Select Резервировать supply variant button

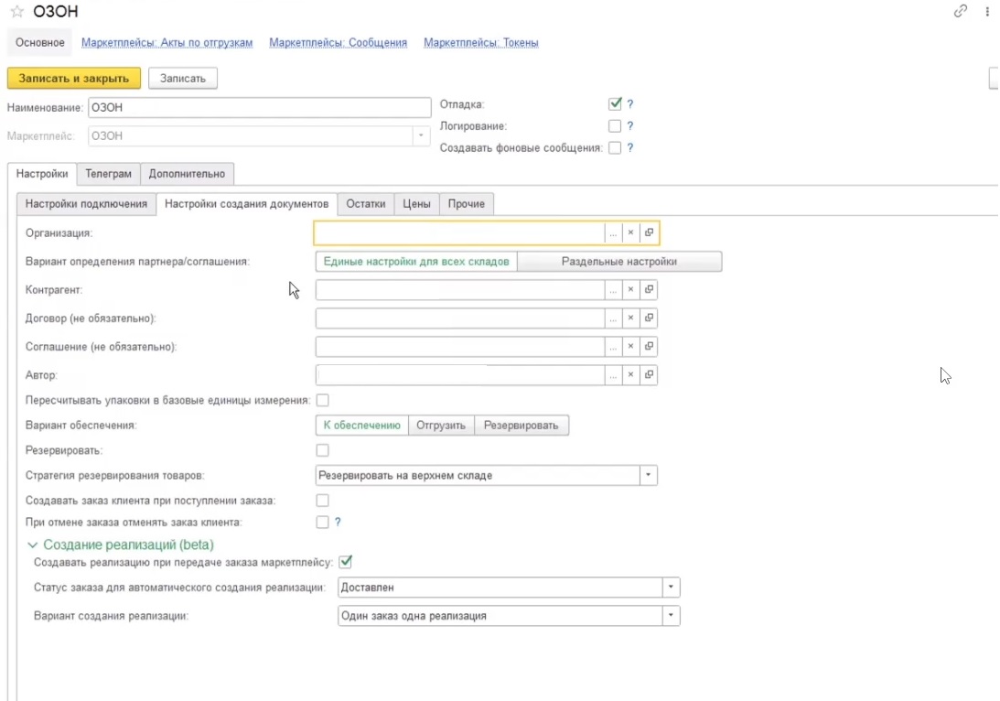522,426
